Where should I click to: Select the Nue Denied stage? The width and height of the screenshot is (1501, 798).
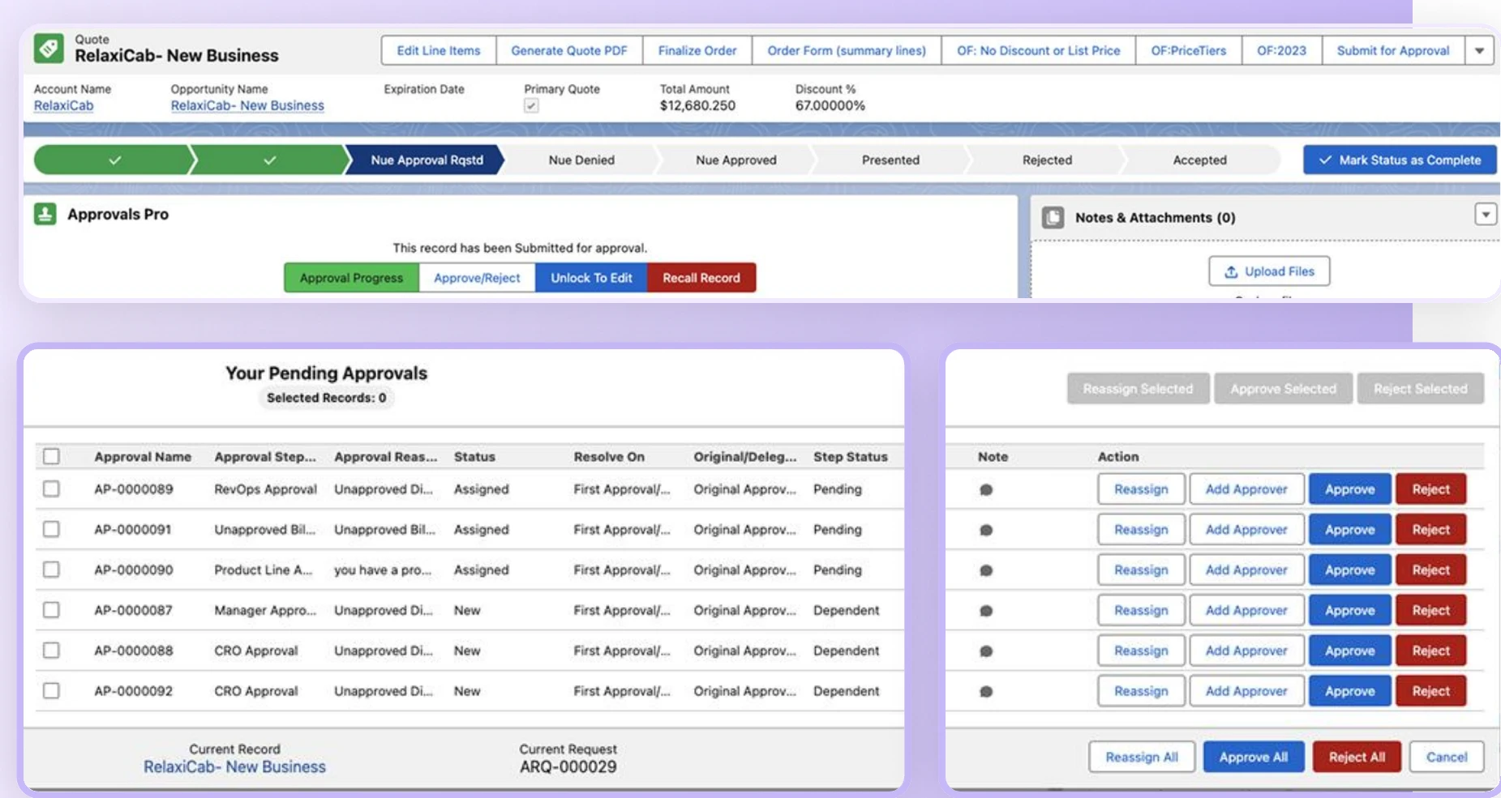[x=581, y=160]
